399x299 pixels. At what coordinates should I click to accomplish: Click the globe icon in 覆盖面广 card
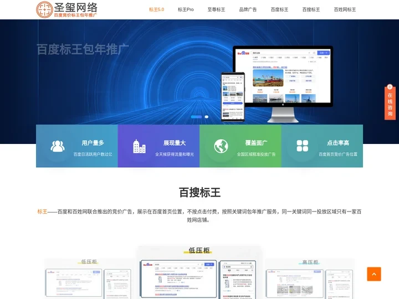[221, 146]
